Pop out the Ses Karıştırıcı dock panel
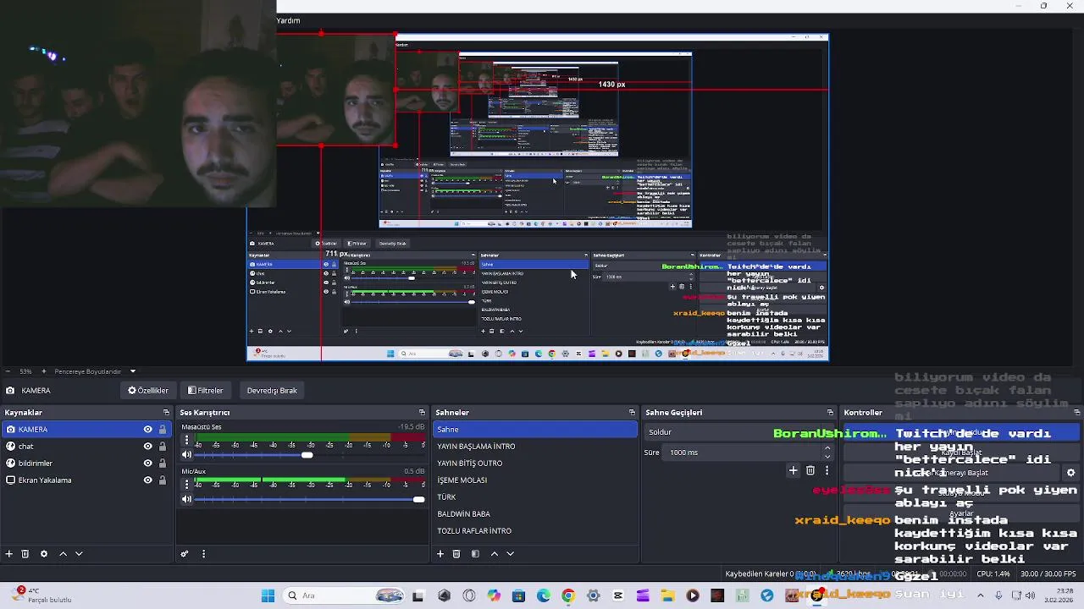This screenshot has height=609, width=1084. pos(422,413)
